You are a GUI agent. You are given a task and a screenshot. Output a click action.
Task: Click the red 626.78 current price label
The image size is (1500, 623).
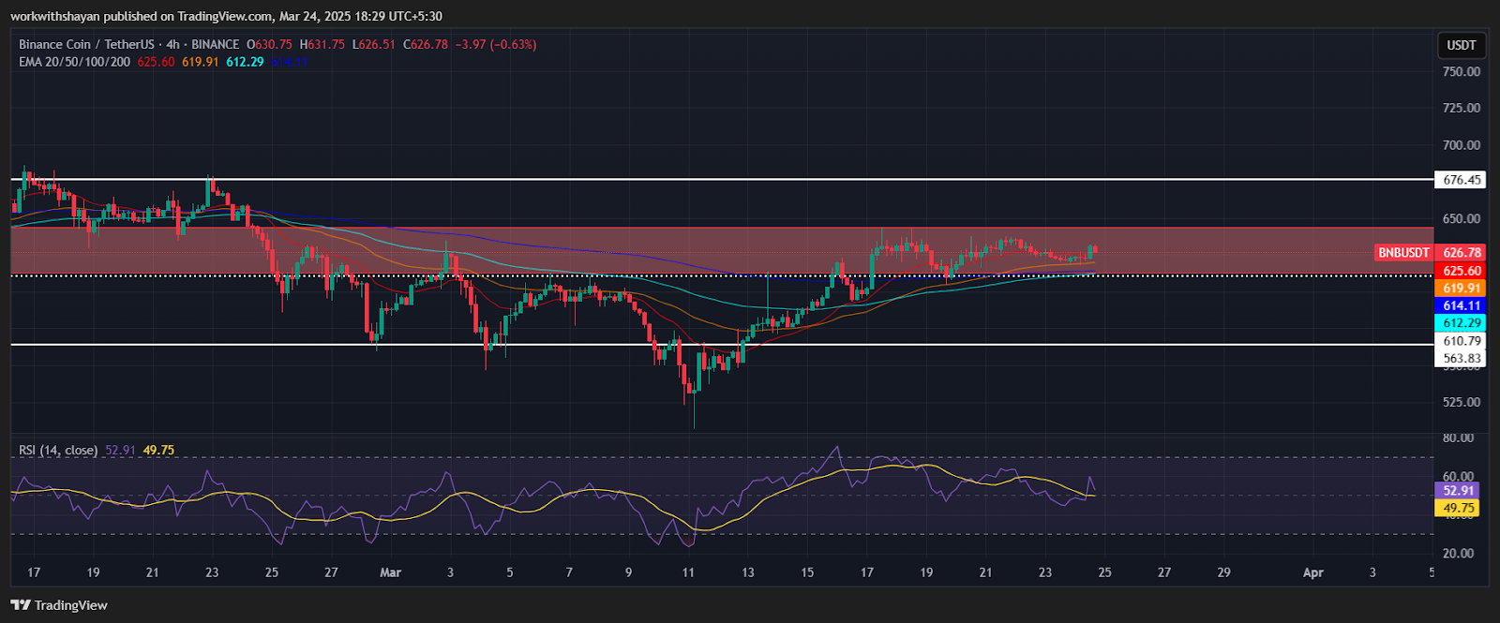point(1462,253)
